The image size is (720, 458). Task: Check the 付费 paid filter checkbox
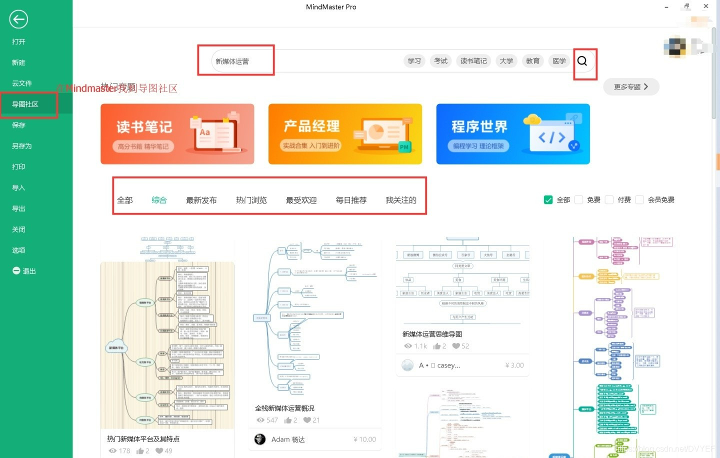(x=609, y=199)
